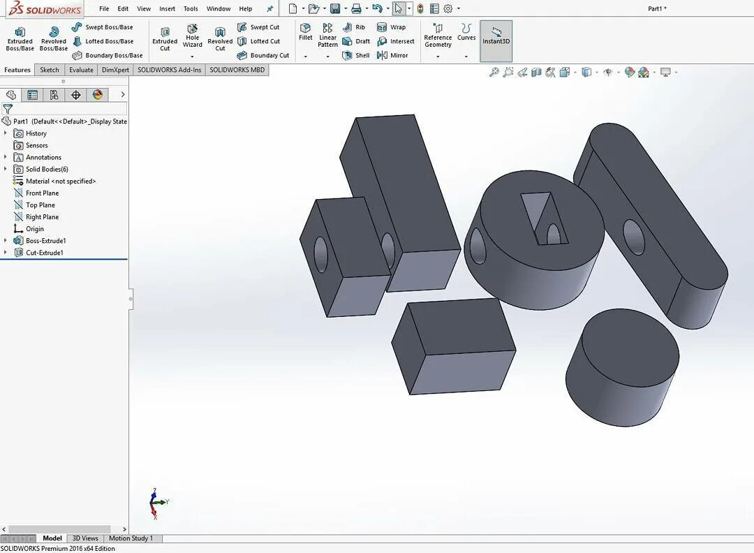Open the Fillet dropdown arrow

click(x=305, y=57)
